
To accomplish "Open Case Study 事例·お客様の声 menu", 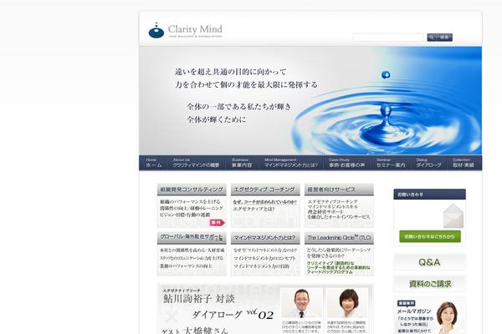I will pos(347,163).
